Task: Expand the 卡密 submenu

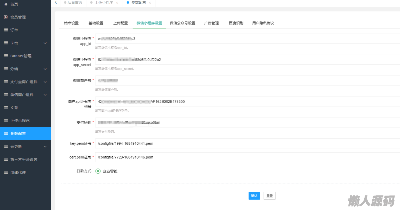Action: click(45, 43)
